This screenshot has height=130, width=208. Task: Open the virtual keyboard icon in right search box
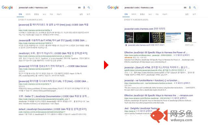point(185,7)
